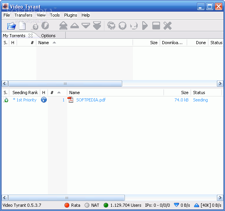The width and height of the screenshot is (225, 211).
Task: Click the red Rata status indicator
Action: 67,205
